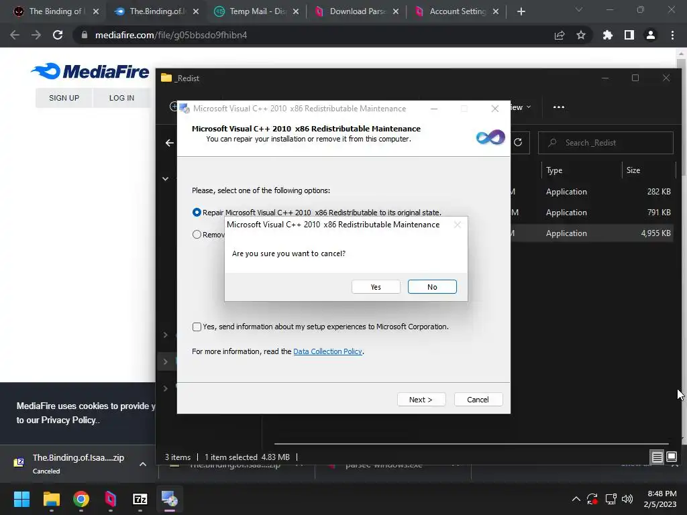Open the installer taskbar icon
The width and height of the screenshot is (687, 515).
(170, 499)
